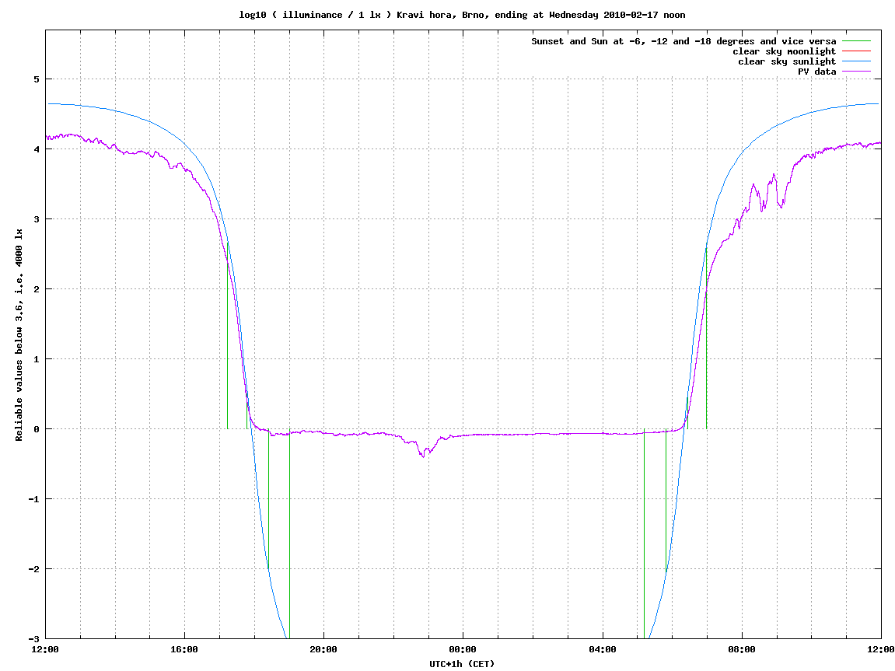Click the y-axis tick label 1
The image size is (895, 671).
[x=37, y=359]
